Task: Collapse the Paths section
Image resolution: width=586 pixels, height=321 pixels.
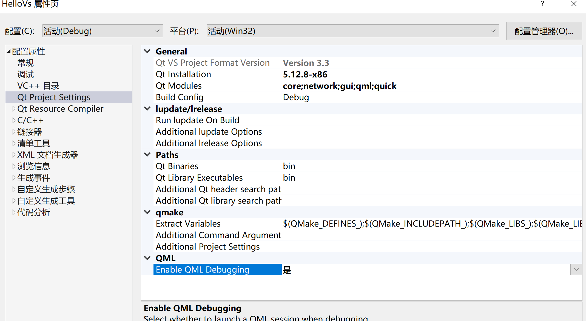Action: point(147,154)
